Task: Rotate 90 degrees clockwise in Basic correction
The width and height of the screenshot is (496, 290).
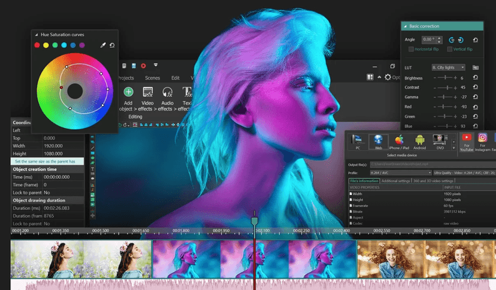Action: [461, 40]
